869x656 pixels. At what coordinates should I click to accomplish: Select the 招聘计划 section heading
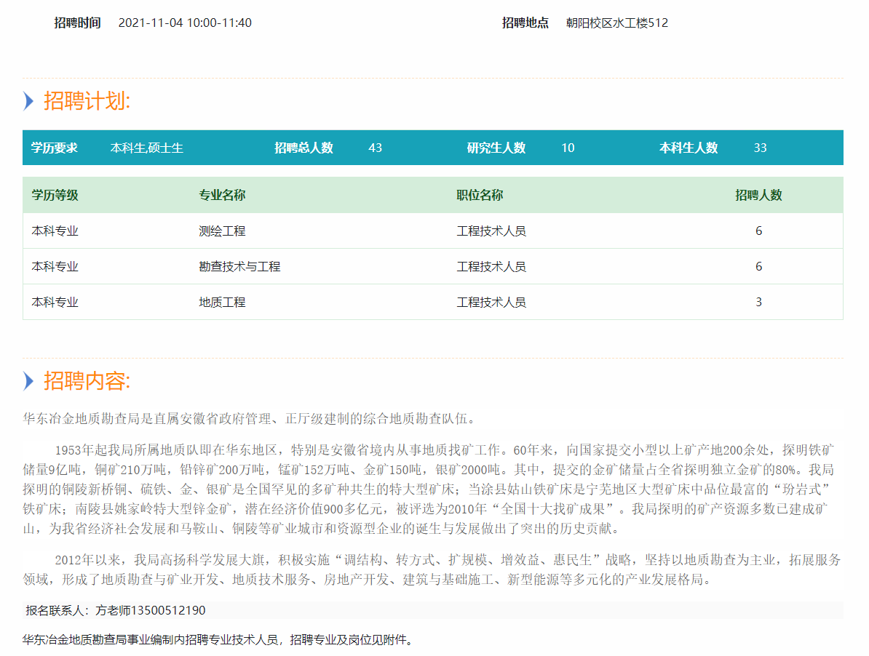87,101
